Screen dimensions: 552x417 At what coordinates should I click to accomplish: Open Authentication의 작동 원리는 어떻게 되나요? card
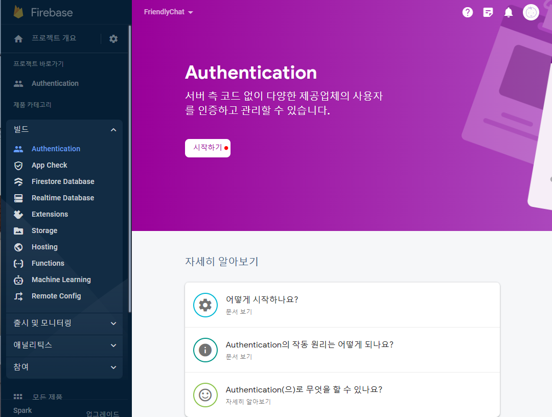[342, 350]
